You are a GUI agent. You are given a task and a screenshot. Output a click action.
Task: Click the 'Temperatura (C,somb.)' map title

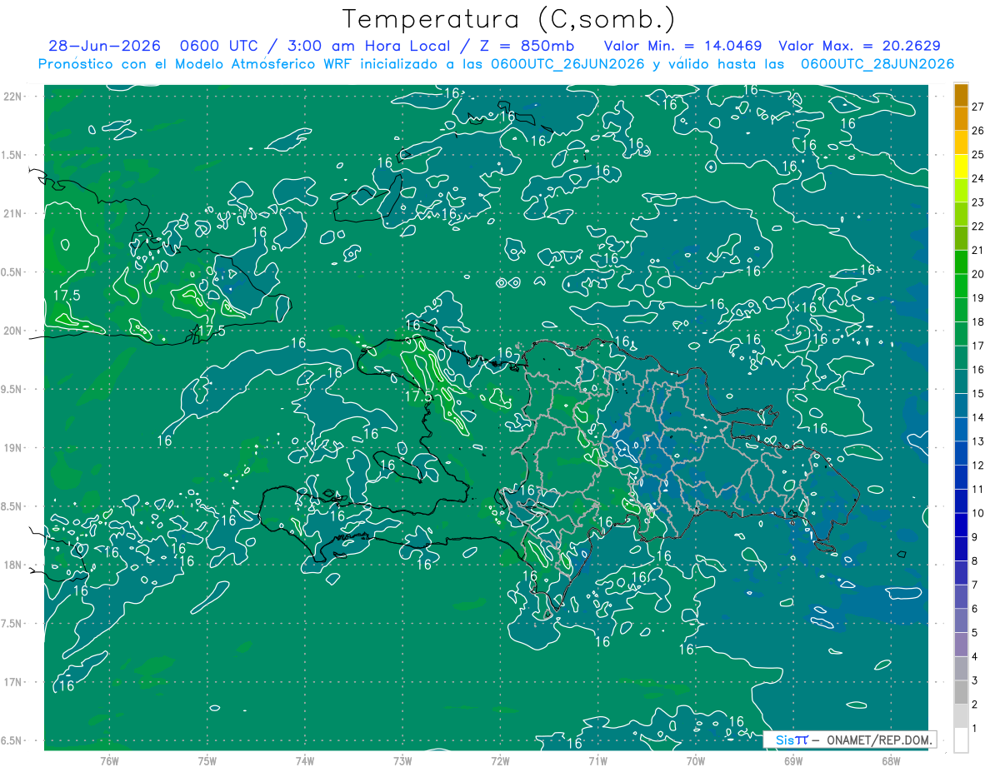(x=509, y=19)
